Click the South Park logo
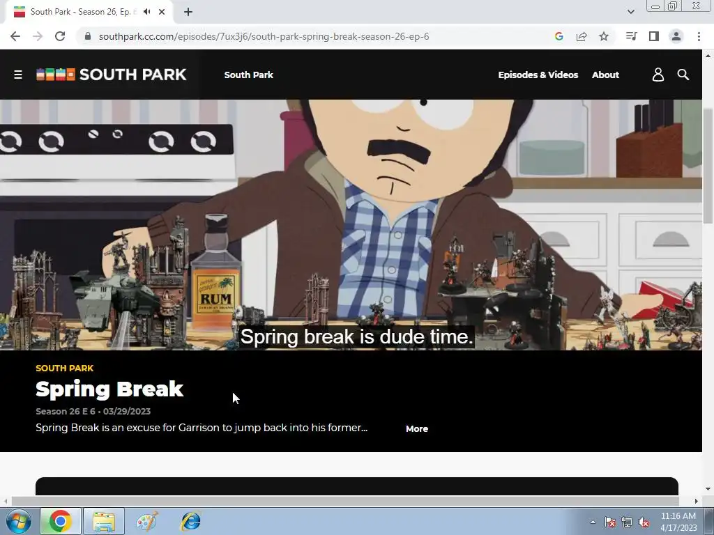The image size is (714, 535). 111,75
